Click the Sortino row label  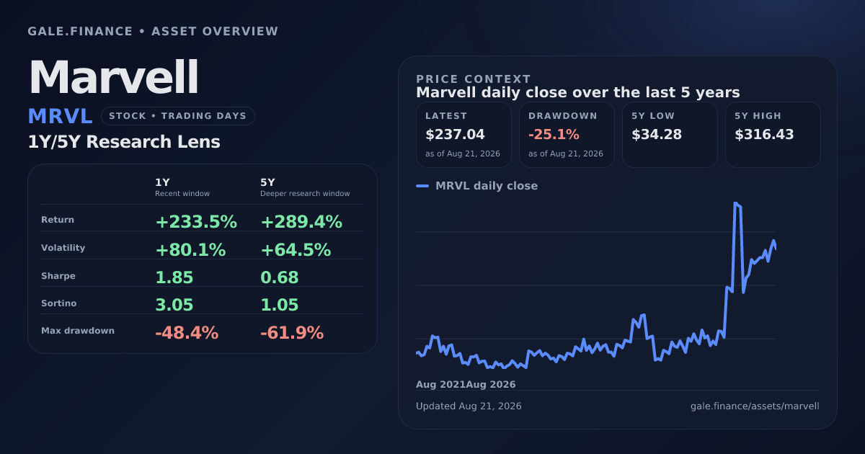[59, 303]
